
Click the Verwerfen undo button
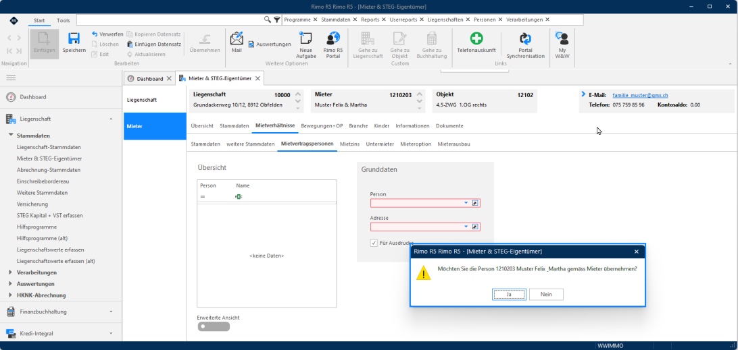coord(107,34)
